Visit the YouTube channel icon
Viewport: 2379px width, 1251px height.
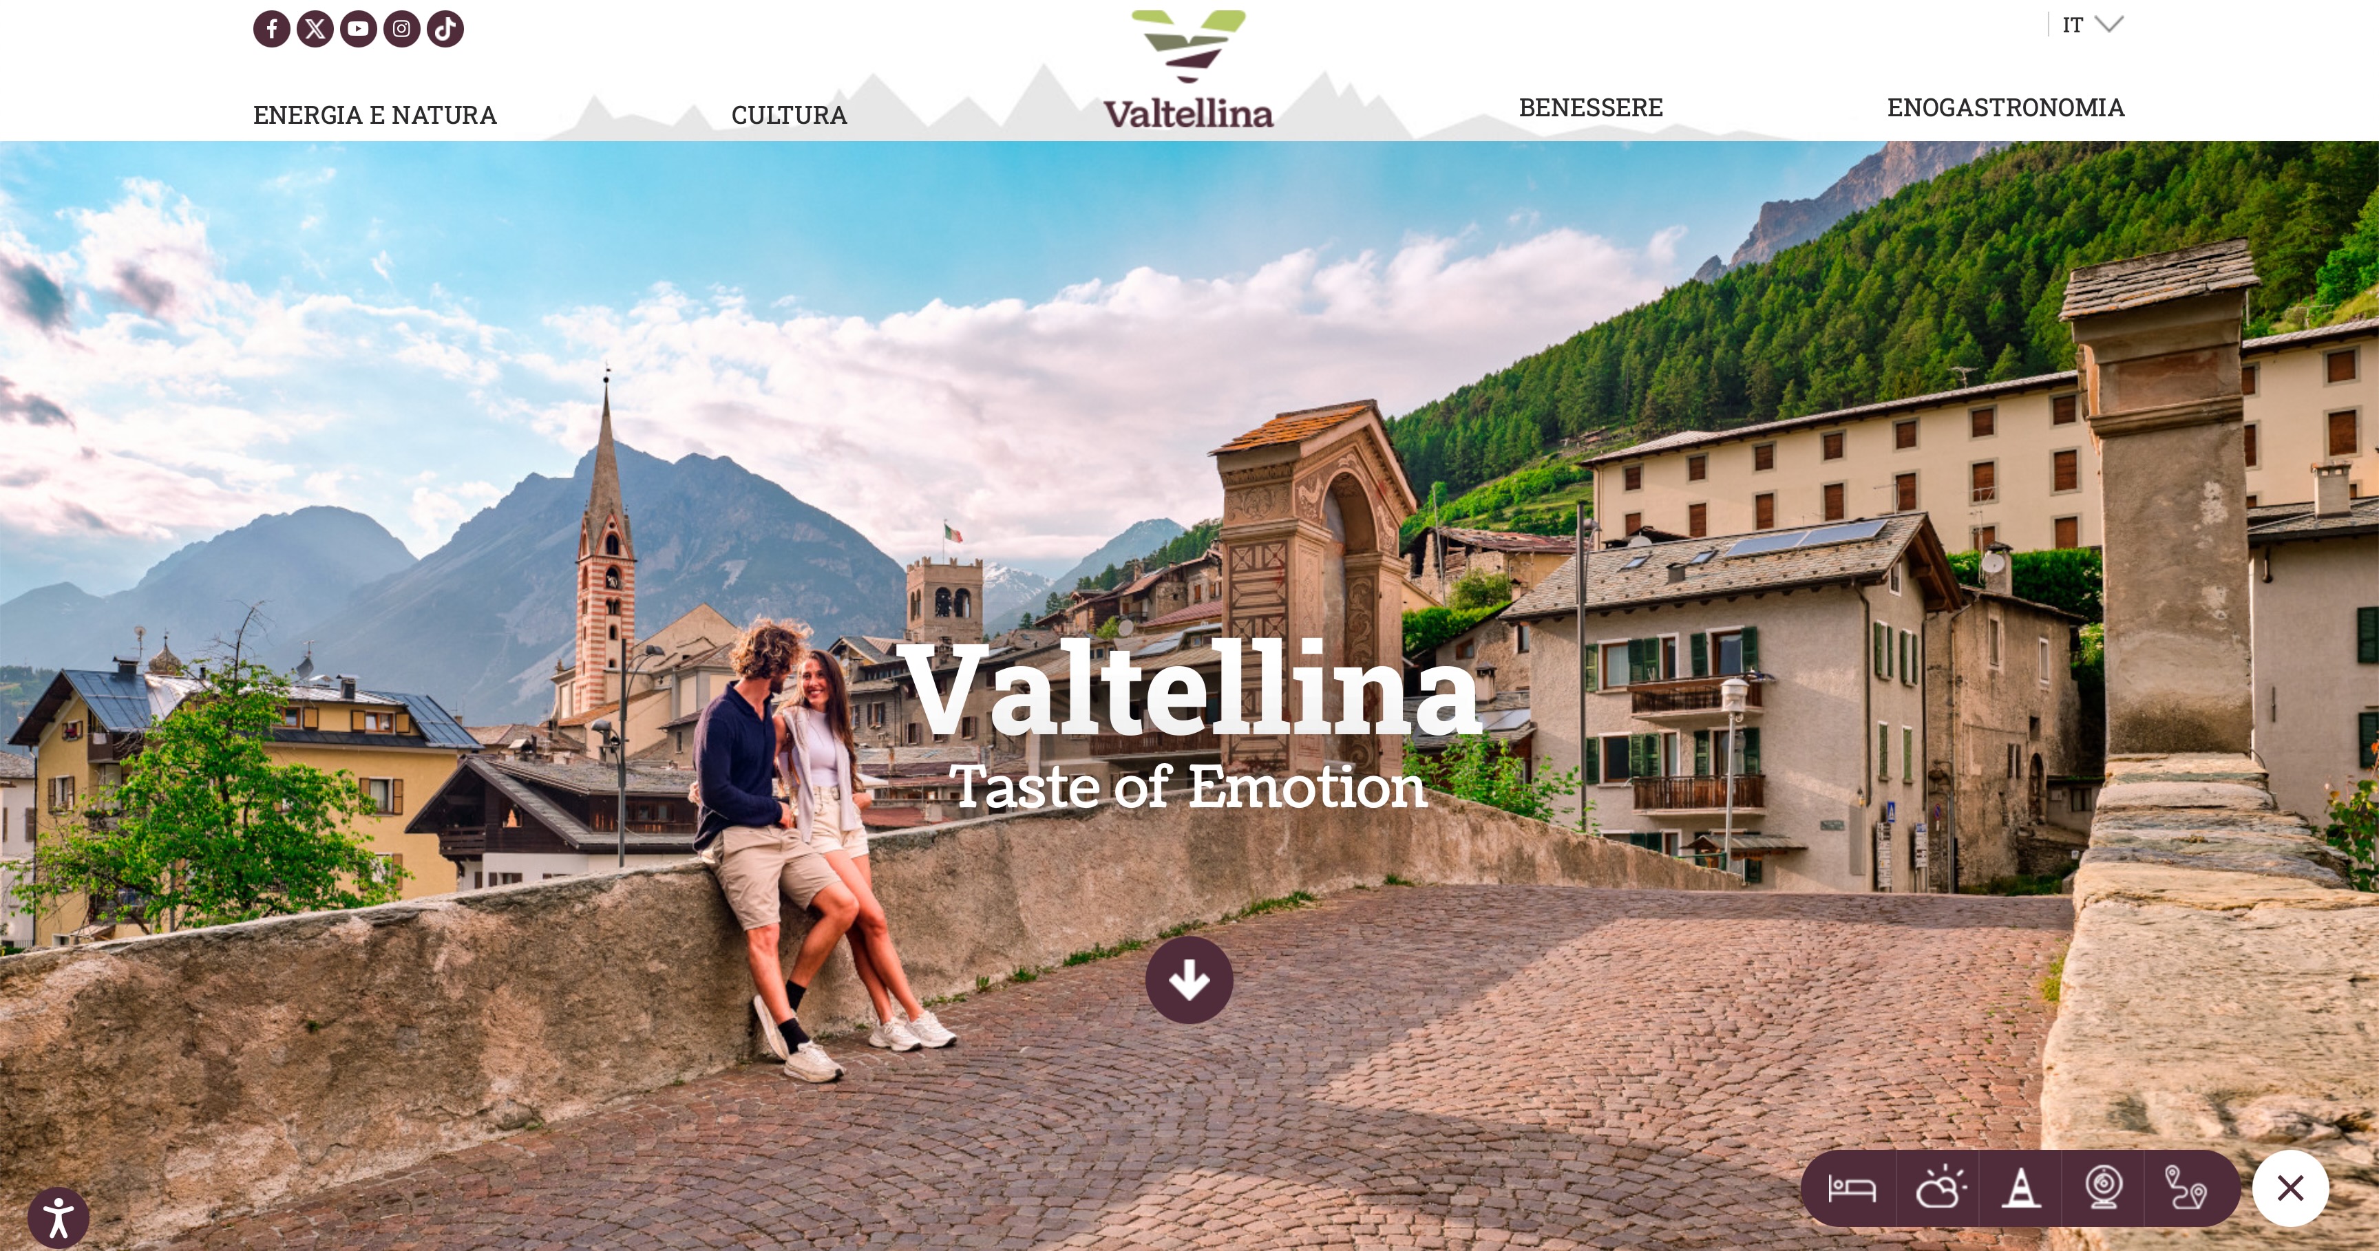[x=359, y=29]
